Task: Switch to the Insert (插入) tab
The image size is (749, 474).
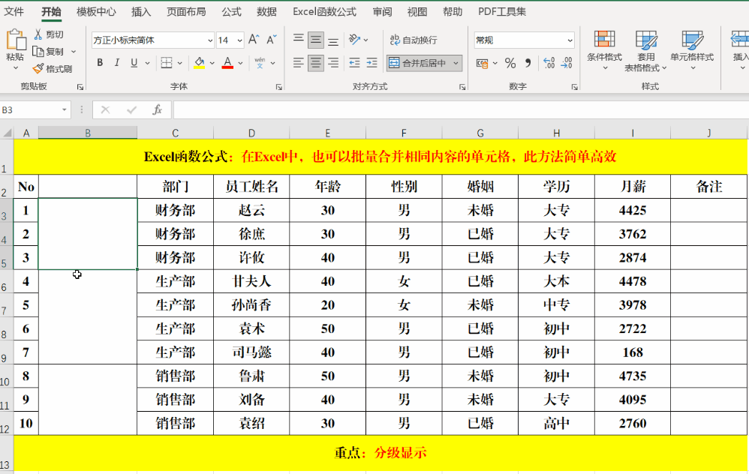Action: click(x=141, y=11)
